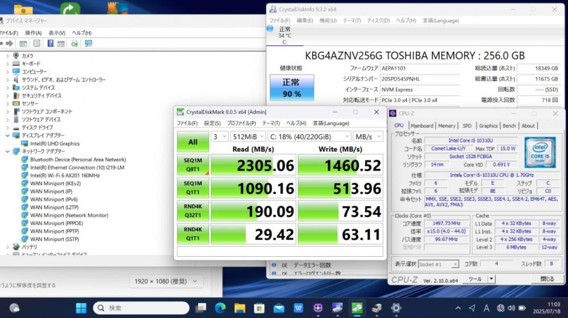Open the 512MiB test size dropdown
This screenshot has width=568, height=318.
[x=248, y=137]
